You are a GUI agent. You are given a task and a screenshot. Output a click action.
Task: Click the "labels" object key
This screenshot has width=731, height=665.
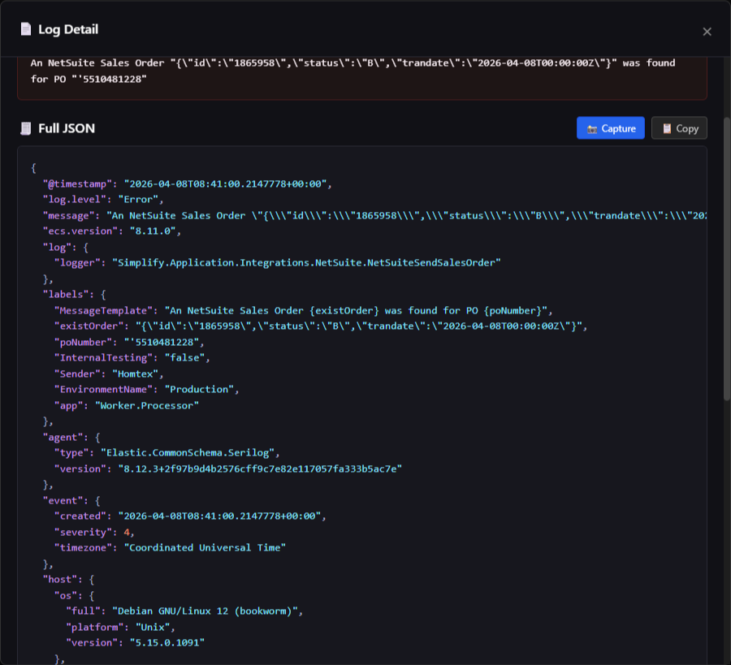(x=67, y=294)
